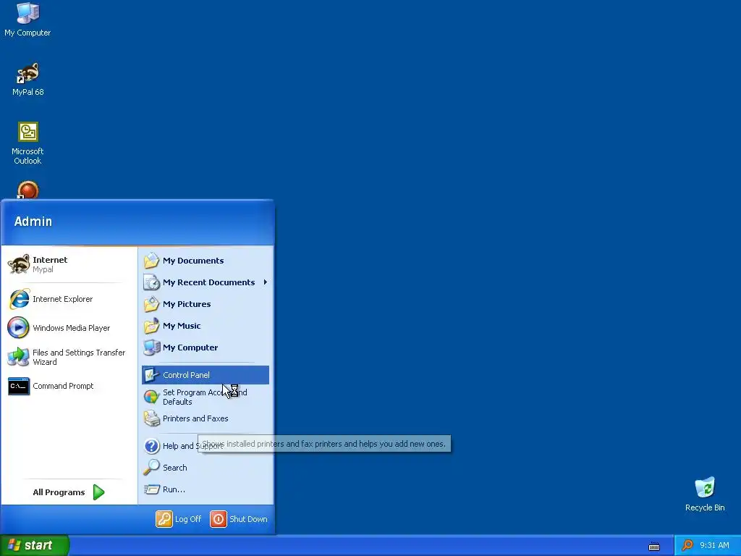Screen dimensions: 741x556
Task: Select Windows Media Player text entry
Action: click(72, 328)
